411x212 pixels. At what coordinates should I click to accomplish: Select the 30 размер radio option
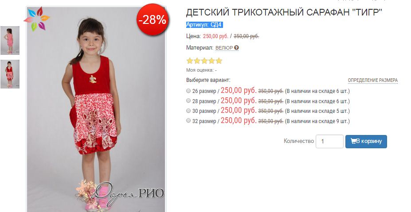pos(188,111)
